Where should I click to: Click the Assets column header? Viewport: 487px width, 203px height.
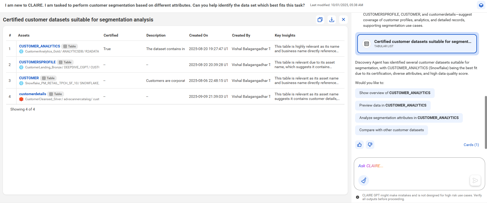click(x=24, y=35)
